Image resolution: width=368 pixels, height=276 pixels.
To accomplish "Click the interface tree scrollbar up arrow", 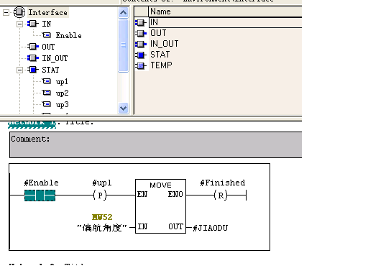I will [x=123, y=12].
